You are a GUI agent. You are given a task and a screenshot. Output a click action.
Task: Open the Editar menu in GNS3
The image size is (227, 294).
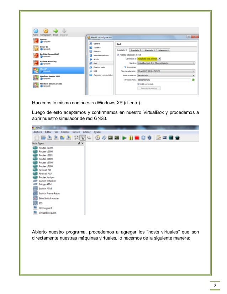pos(48,132)
